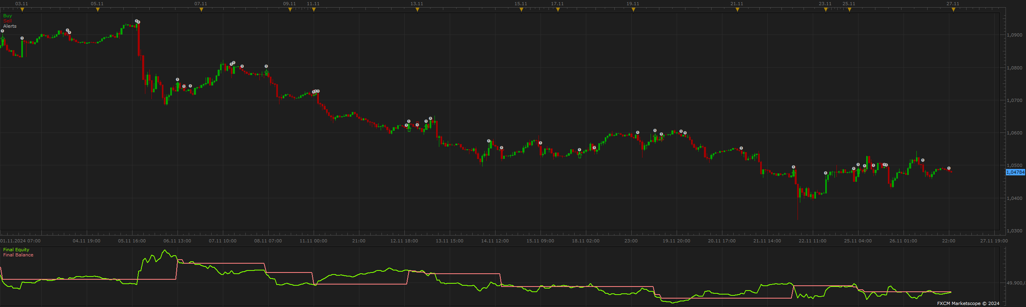Screen dimensions: 1026x307
Task: Click the 22:00 time axis label
Action: (x=948, y=241)
